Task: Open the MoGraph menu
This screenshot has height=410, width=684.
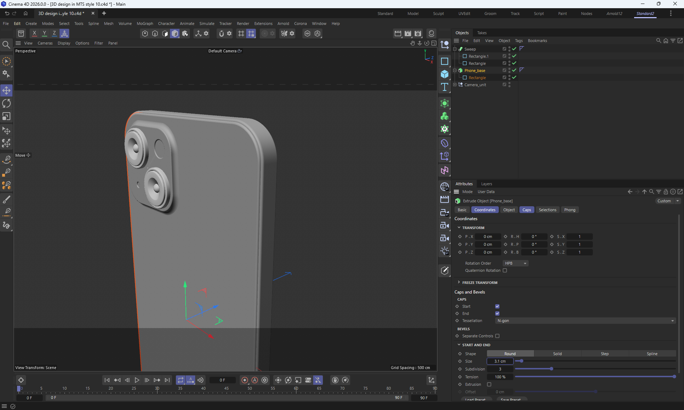Action: click(x=145, y=24)
